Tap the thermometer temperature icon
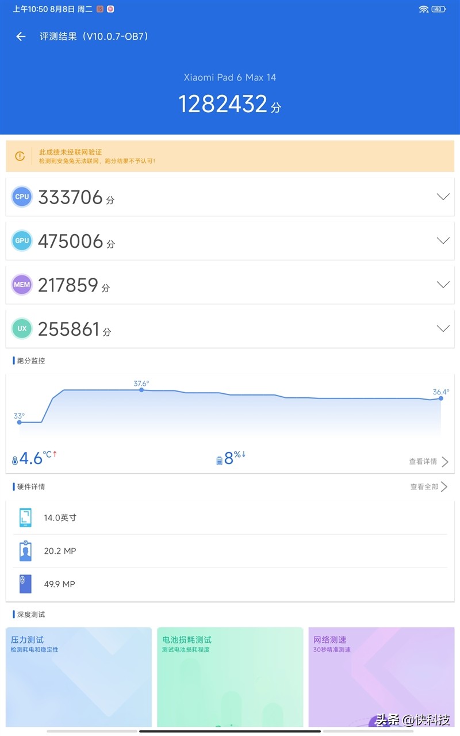460x736 pixels. (15, 460)
